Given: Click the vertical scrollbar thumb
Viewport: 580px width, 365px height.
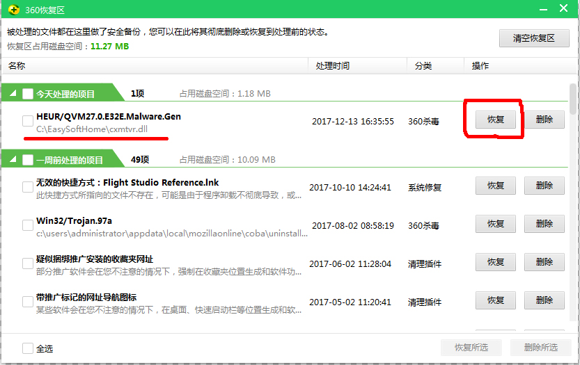Looking at the screenshot, I should (573, 99).
